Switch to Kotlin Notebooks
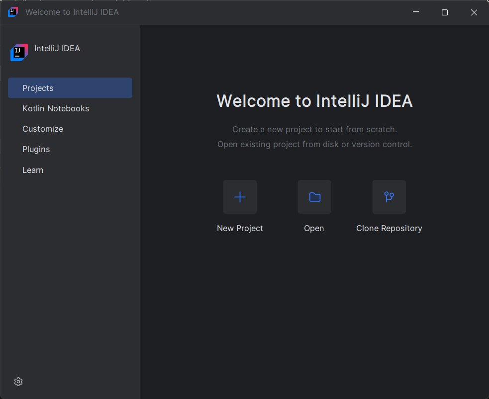Screen dimensions: 489x399 click(56, 108)
